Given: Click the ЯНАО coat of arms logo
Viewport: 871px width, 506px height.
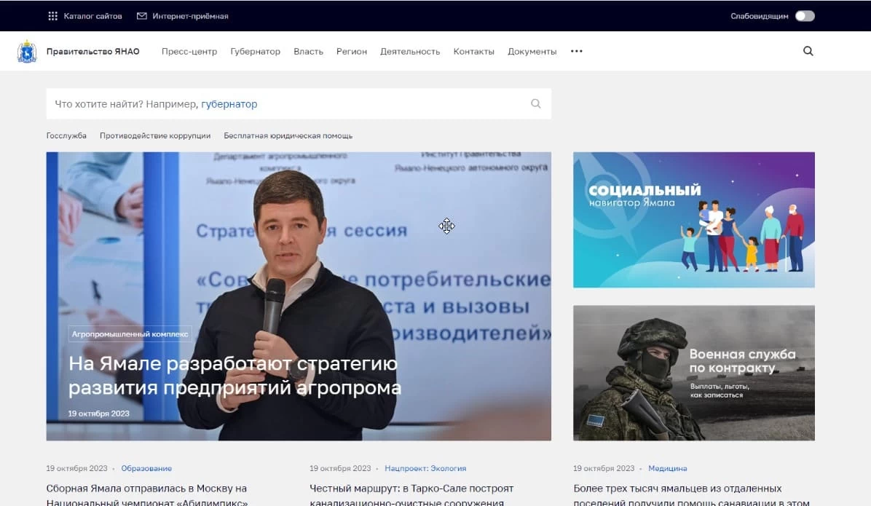Looking at the screenshot, I should pos(27,51).
